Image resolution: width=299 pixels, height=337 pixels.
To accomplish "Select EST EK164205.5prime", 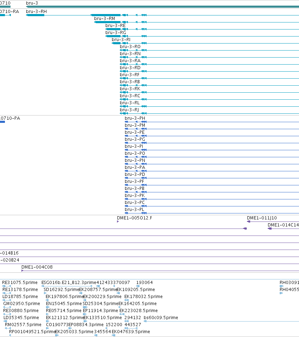I will (137, 304).
